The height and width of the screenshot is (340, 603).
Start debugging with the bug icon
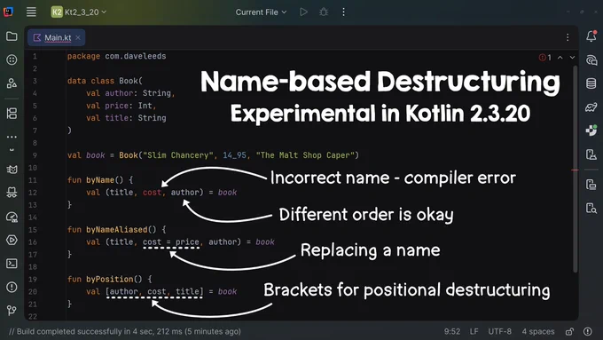tap(324, 12)
